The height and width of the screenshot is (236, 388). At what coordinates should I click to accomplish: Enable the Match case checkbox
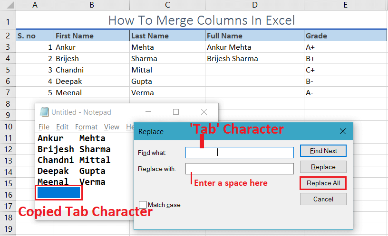pos(143,205)
